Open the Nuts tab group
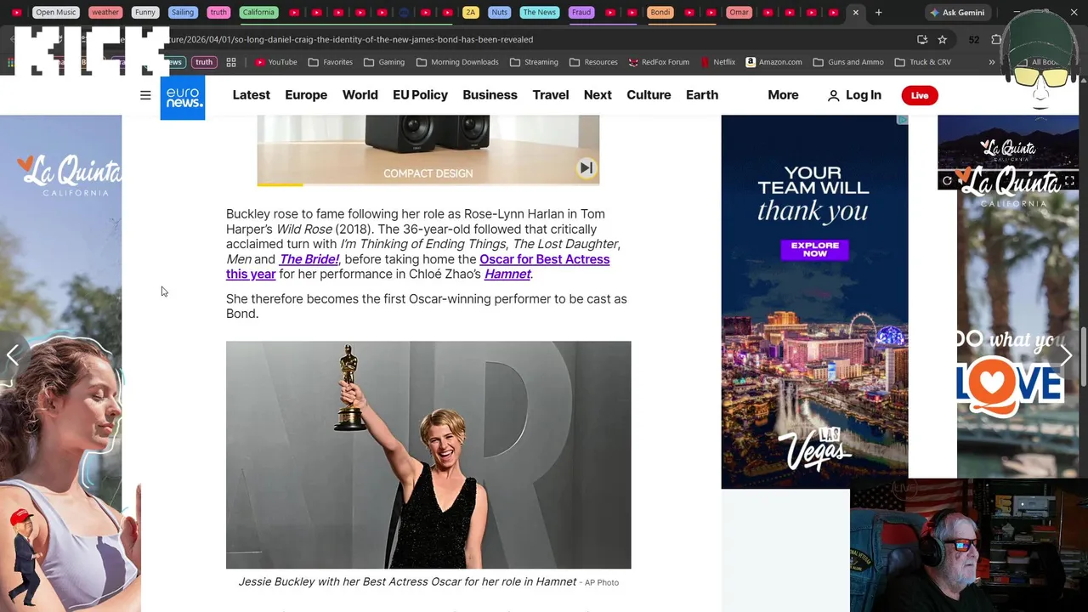Image resolution: width=1088 pixels, height=612 pixels. 500,12
